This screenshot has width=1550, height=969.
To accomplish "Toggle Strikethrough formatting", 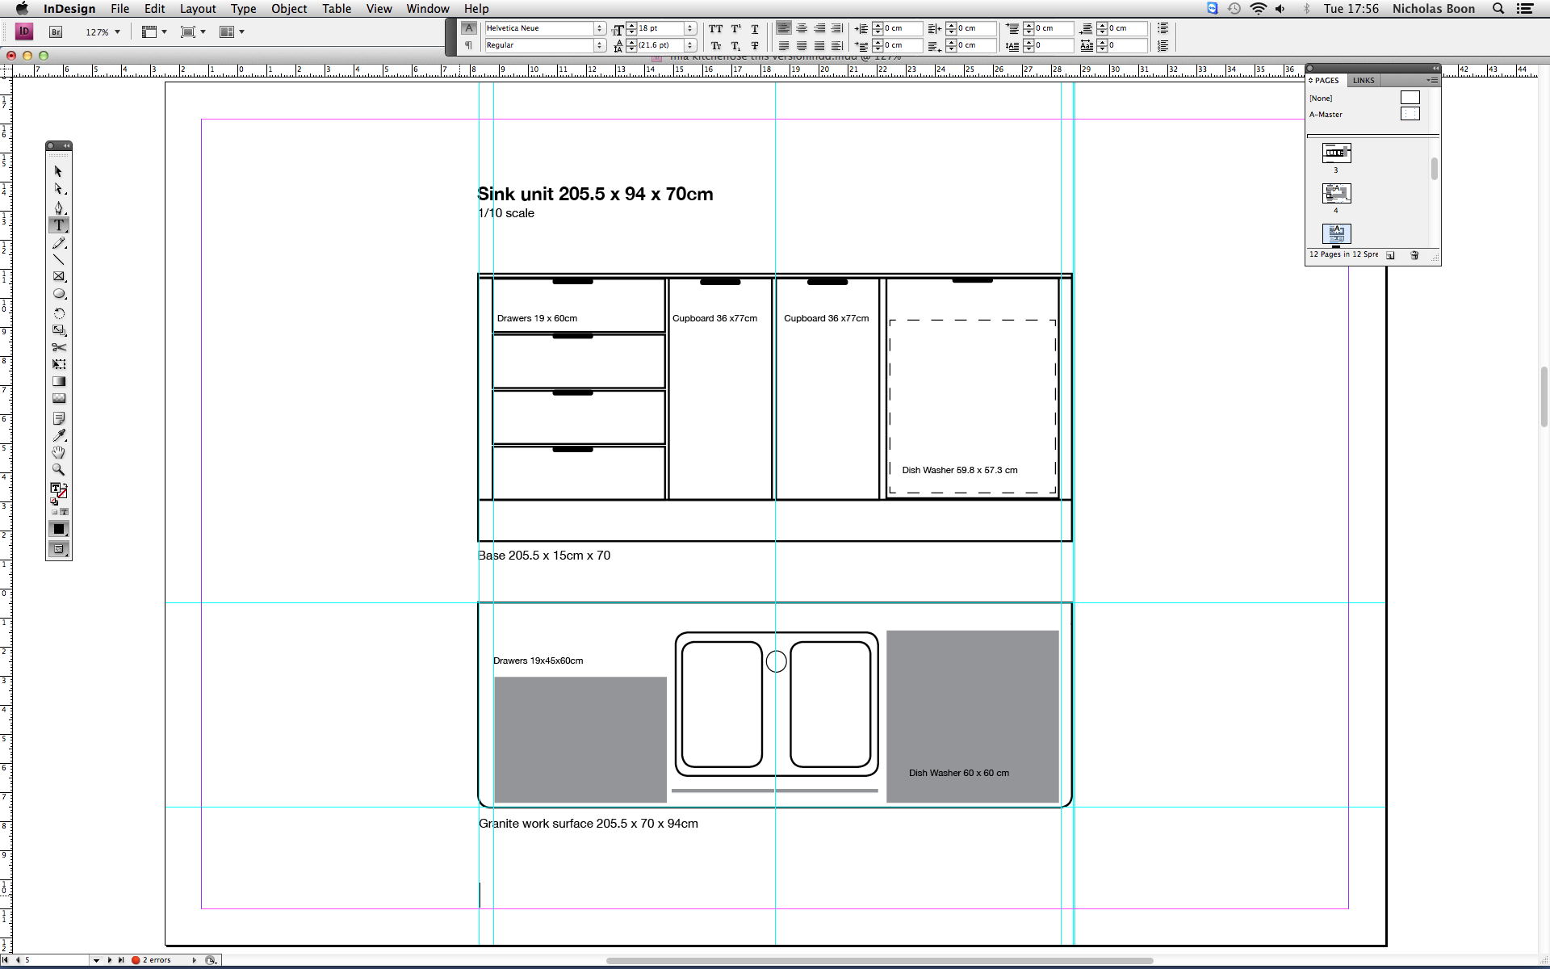I will (755, 45).
